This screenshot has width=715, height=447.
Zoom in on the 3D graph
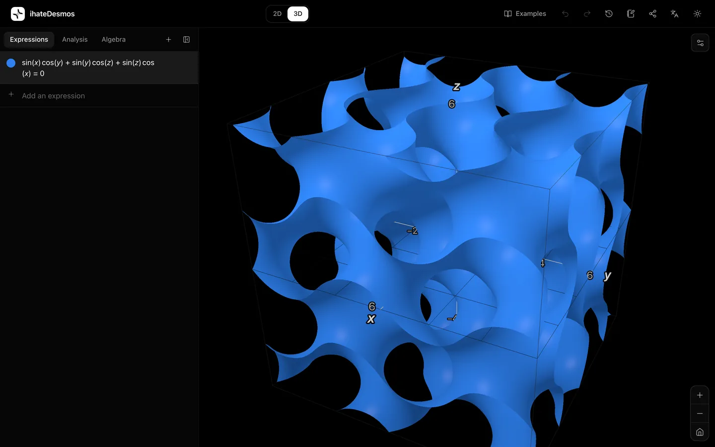[x=700, y=395]
